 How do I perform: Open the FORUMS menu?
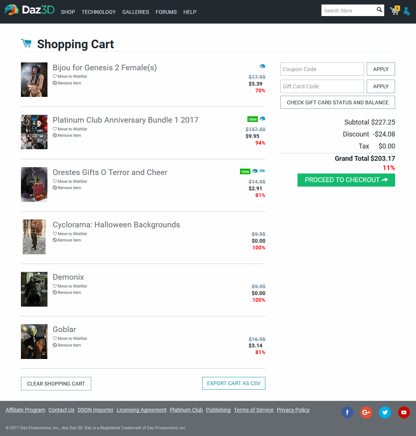(x=166, y=12)
